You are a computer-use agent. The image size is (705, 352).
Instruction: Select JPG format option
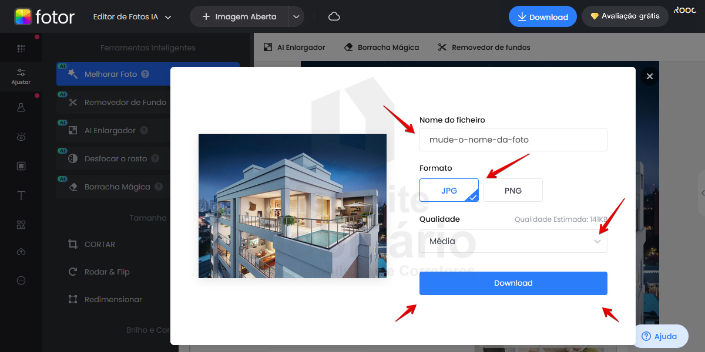[449, 190]
